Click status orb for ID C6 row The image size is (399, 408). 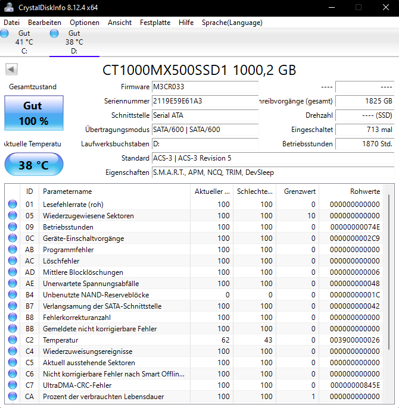pos(13,374)
